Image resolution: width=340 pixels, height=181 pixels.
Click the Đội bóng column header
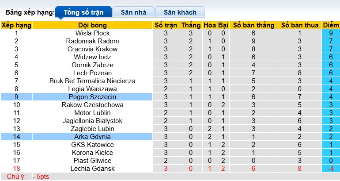93,25
